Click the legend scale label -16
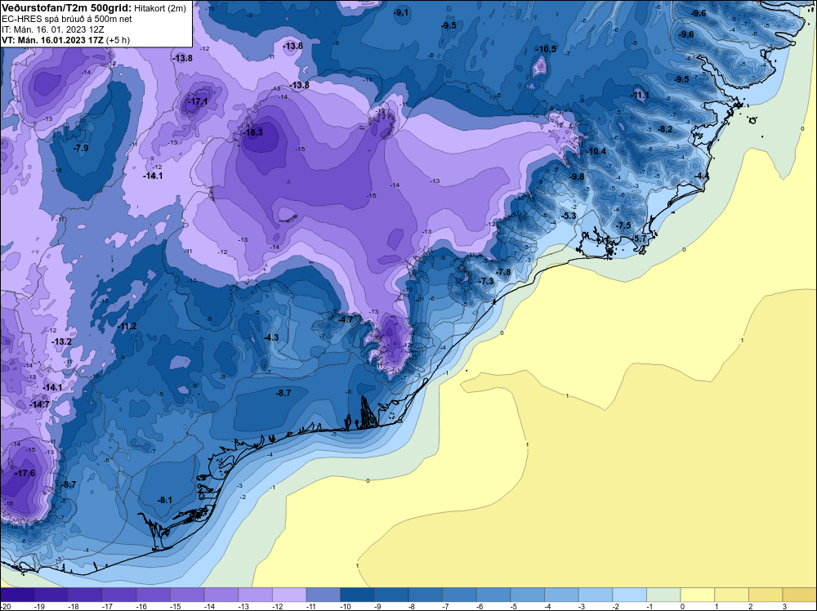The image size is (817, 611). 141,606
